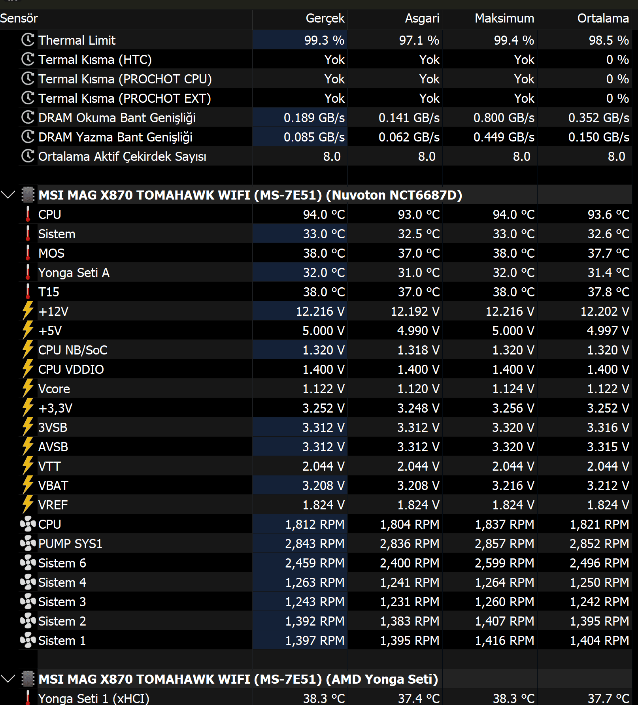
Task: Click the Maksimum column header
Action: [x=504, y=18]
